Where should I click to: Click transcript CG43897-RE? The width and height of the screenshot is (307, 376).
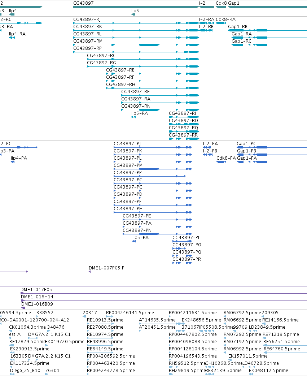136,91
